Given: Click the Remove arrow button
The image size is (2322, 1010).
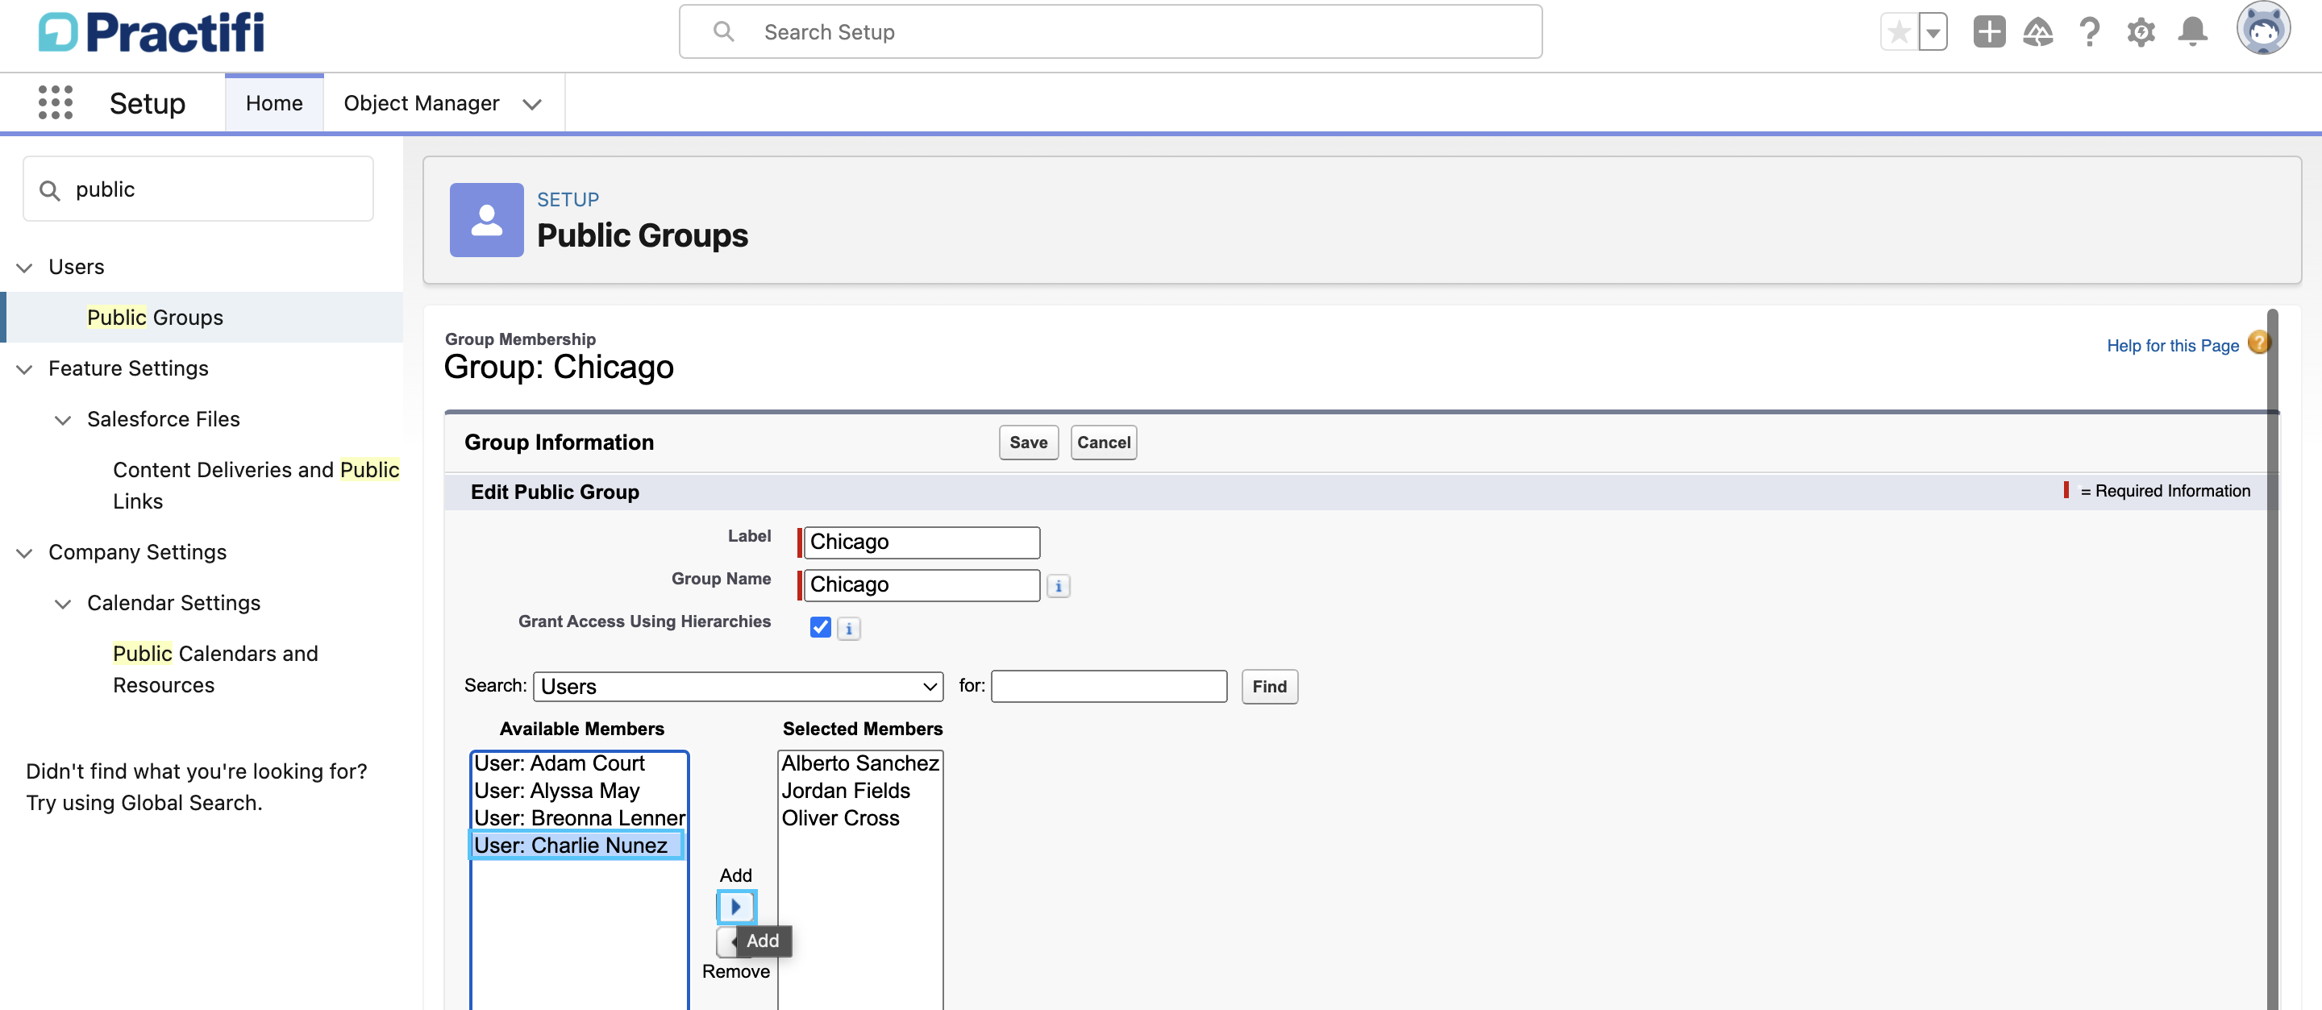Looking at the screenshot, I should pyautogui.click(x=726, y=941).
